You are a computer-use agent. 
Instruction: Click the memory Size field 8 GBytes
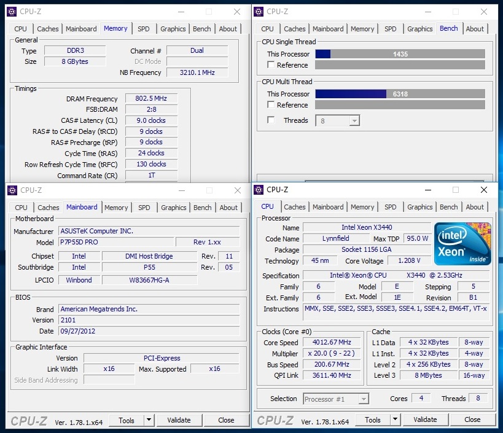point(75,61)
